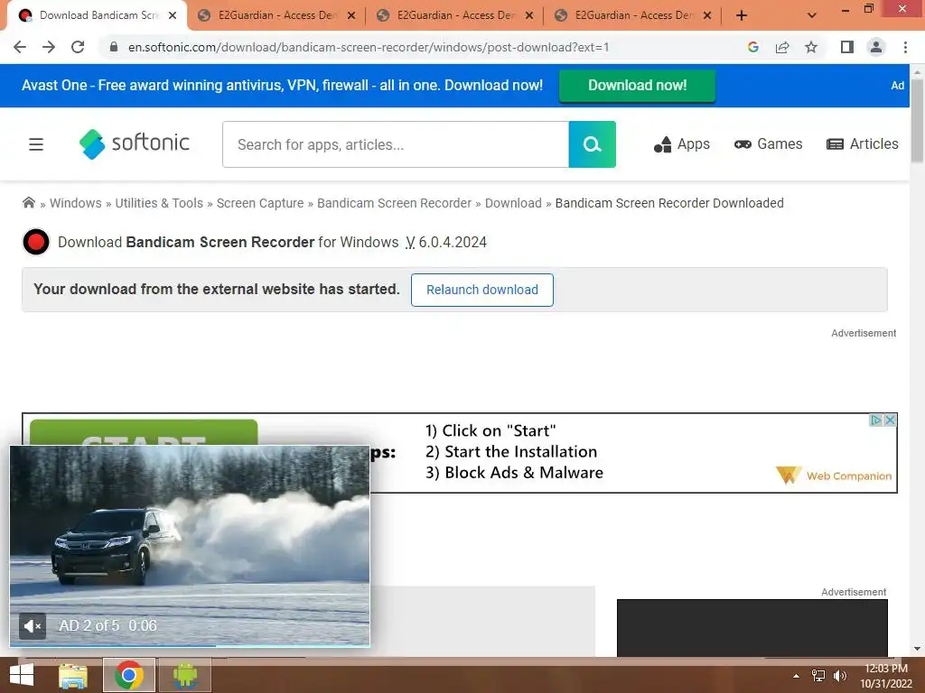Open Windows breadcrumb link
Image resolution: width=925 pixels, height=693 pixels.
(x=76, y=203)
